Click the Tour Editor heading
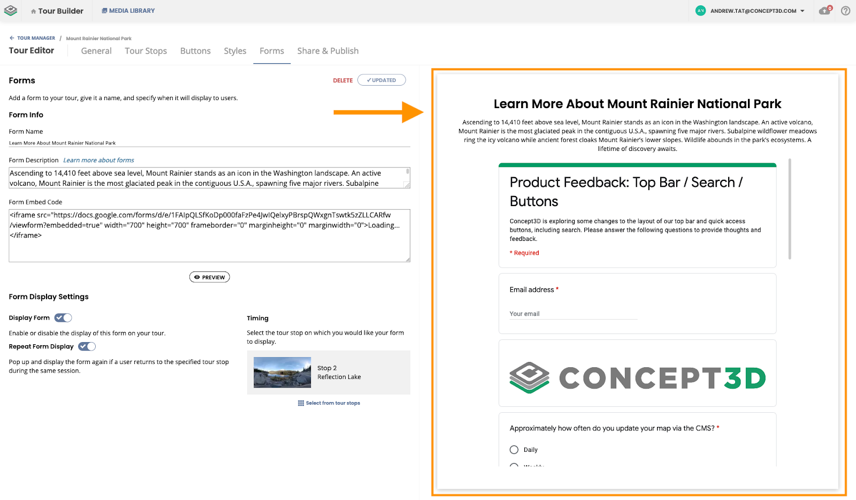The width and height of the screenshot is (856, 500). pyautogui.click(x=32, y=50)
